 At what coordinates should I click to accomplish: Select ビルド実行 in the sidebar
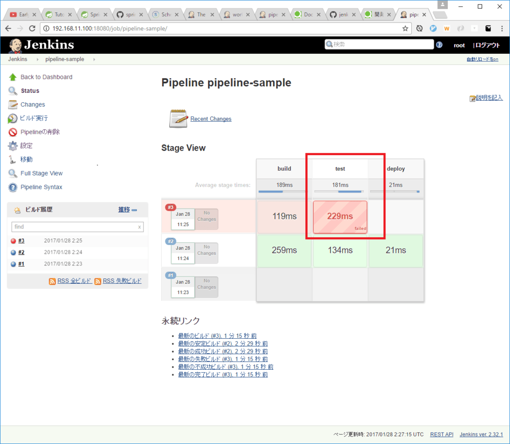coord(34,118)
